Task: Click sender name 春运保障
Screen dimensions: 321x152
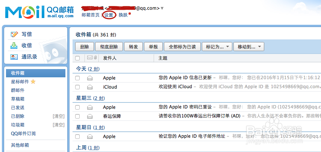Action: coord(112,116)
